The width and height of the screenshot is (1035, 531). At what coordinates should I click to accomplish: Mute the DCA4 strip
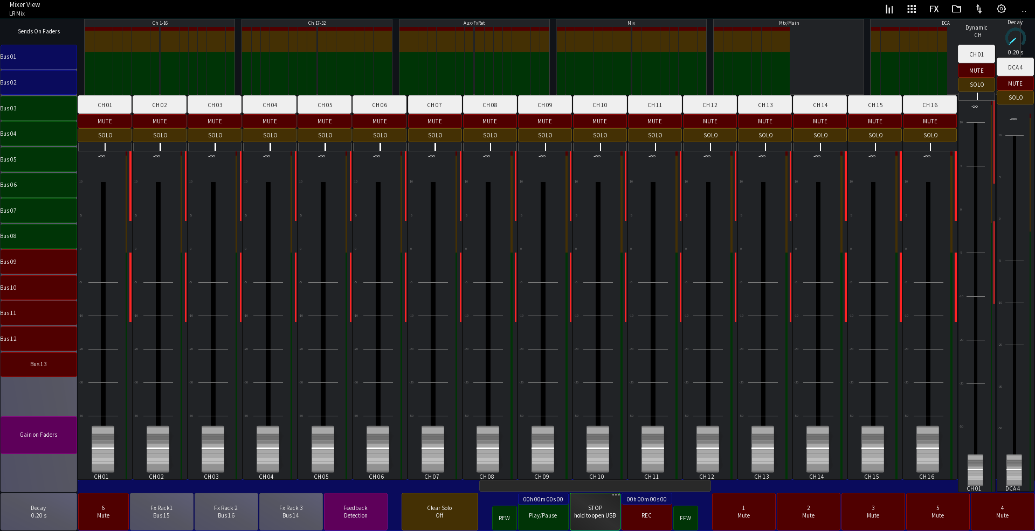pyautogui.click(x=1015, y=83)
